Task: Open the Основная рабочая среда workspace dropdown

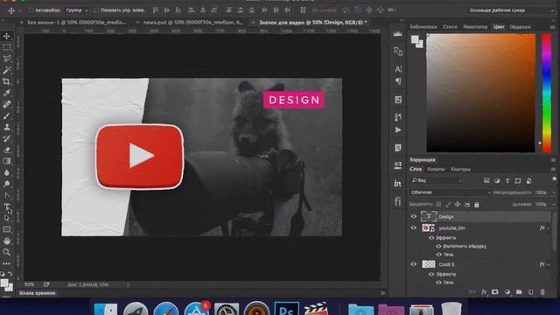Action: click(511, 10)
